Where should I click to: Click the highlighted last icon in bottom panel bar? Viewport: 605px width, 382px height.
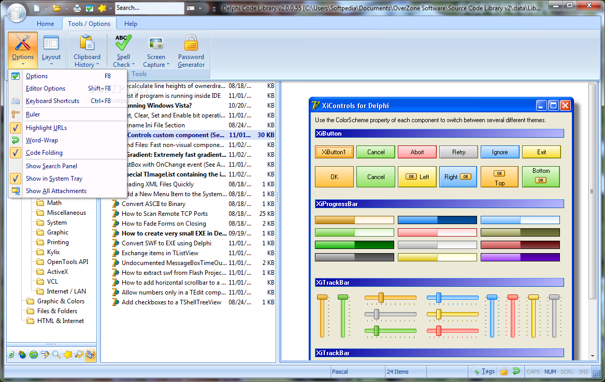point(91,354)
